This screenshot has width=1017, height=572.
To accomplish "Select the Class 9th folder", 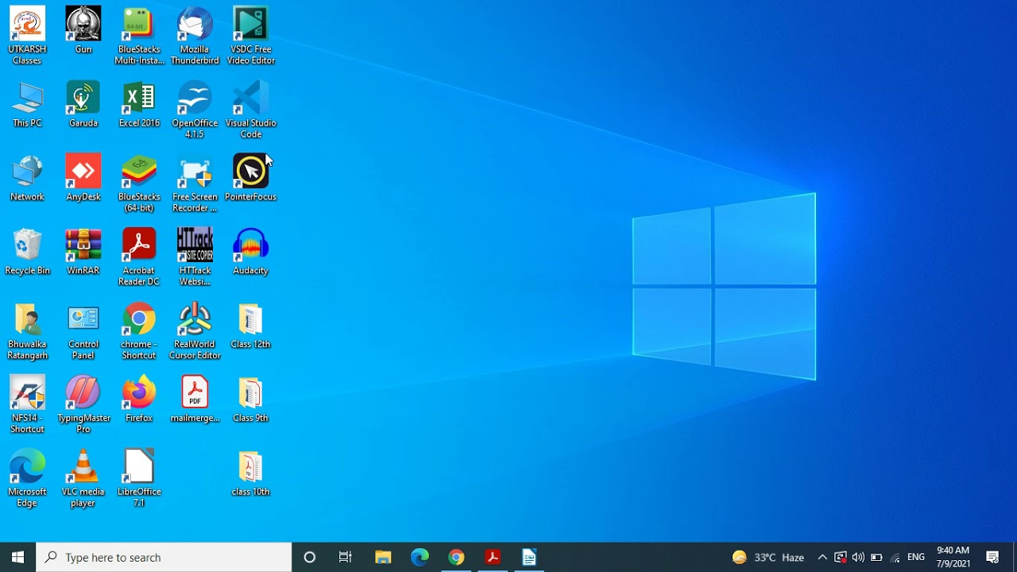I will [x=251, y=400].
